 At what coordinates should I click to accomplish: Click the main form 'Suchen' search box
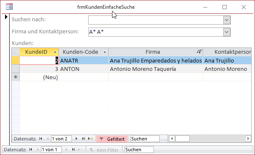click(139, 150)
